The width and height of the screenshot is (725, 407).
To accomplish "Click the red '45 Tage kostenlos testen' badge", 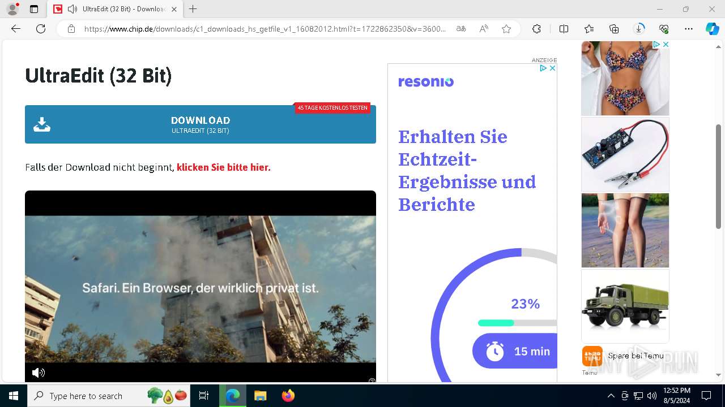I will coord(332,108).
